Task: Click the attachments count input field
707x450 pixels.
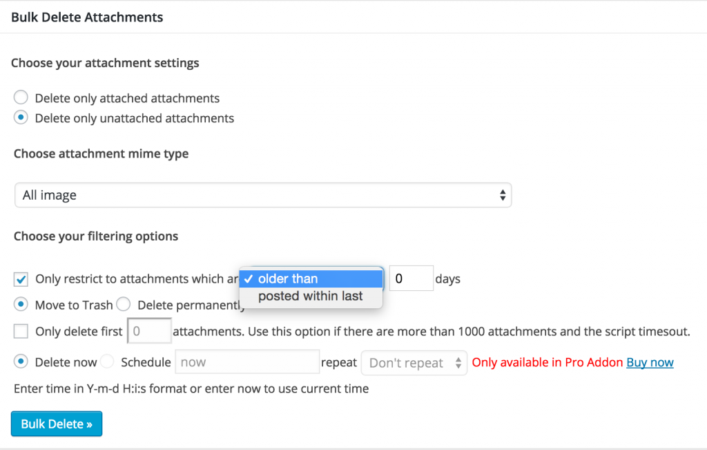Action: point(149,330)
